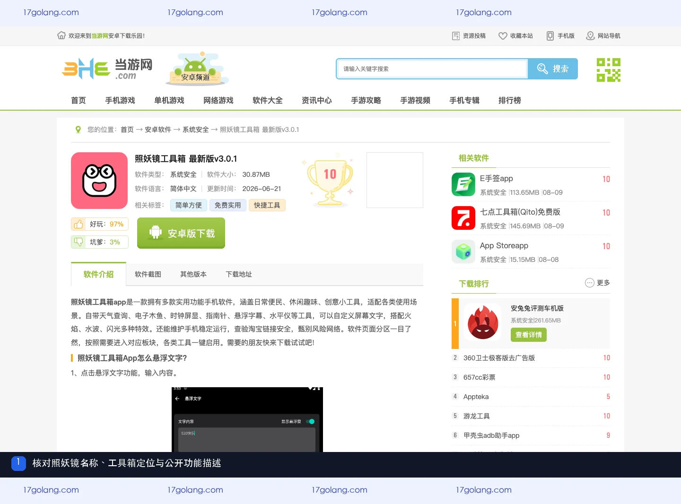Screen dimensions: 681x504
Task: Click the 安卓频道 android badge
Action: (x=198, y=69)
